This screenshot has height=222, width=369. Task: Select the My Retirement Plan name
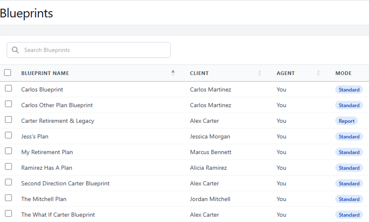(47, 152)
